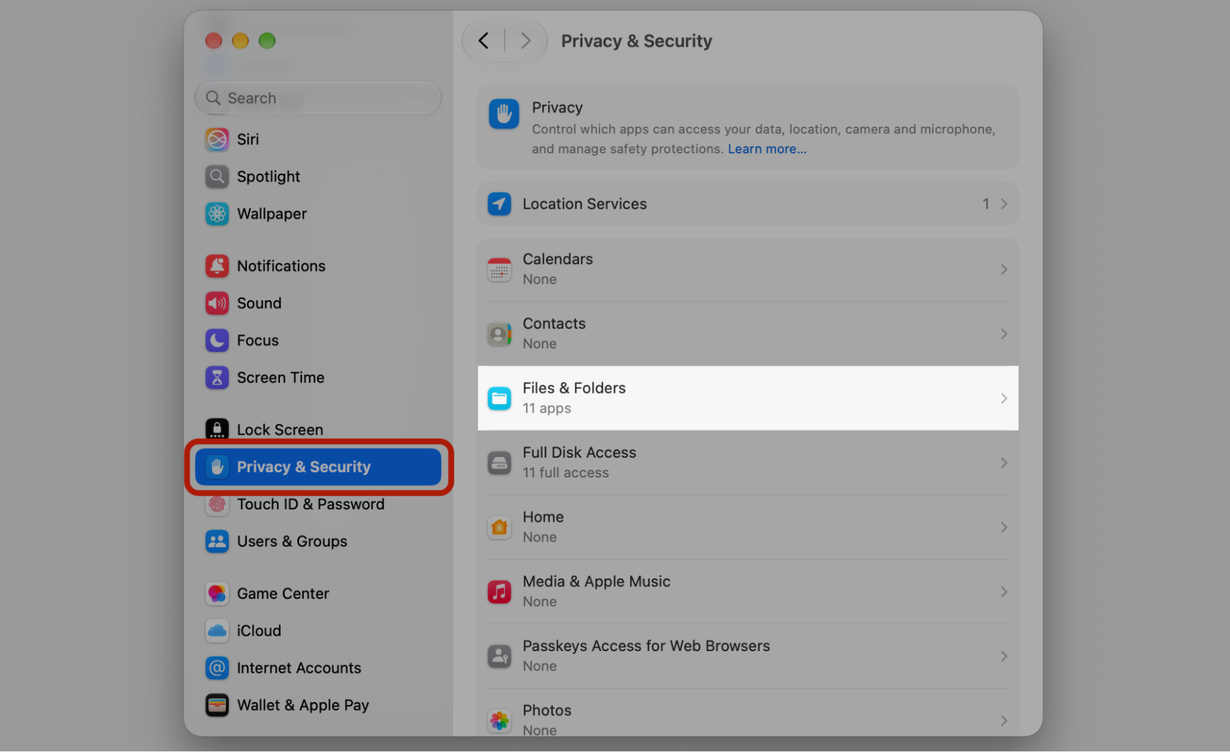Click the Touch ID fingerprint icon

217,504
